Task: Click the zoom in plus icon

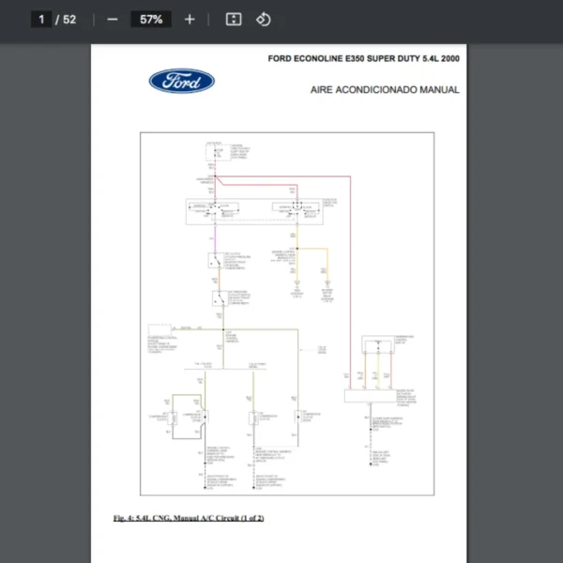Action: pos(190,19)
